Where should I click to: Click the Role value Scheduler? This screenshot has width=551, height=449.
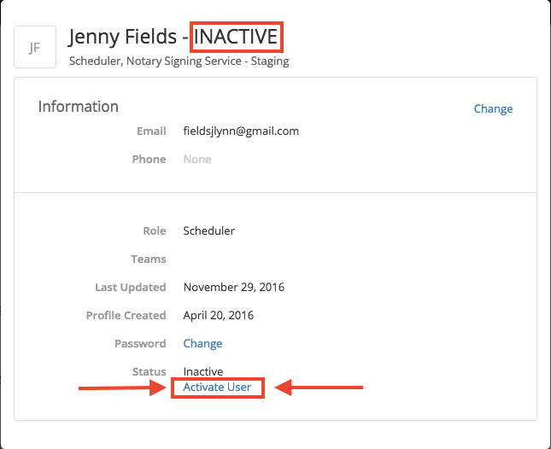(x=208, y=231)
